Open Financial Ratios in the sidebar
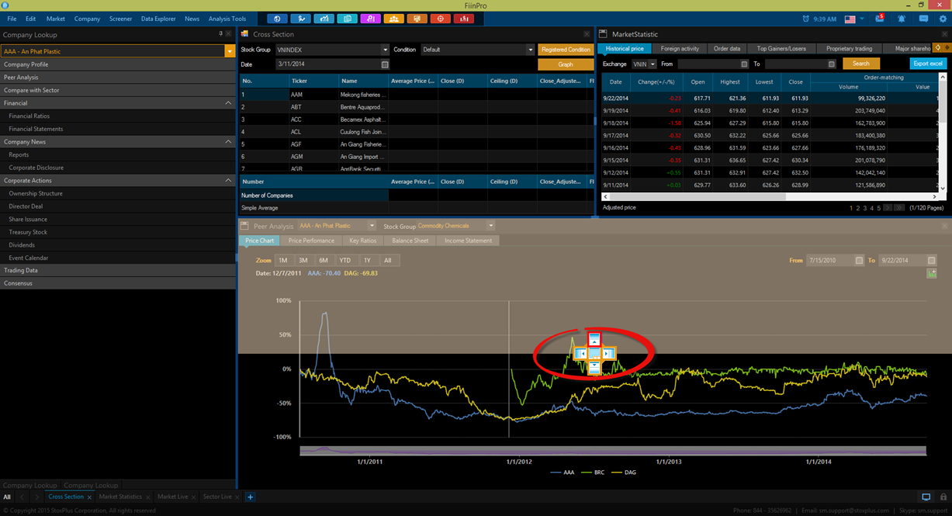952x516 pixels. (29, 116)
